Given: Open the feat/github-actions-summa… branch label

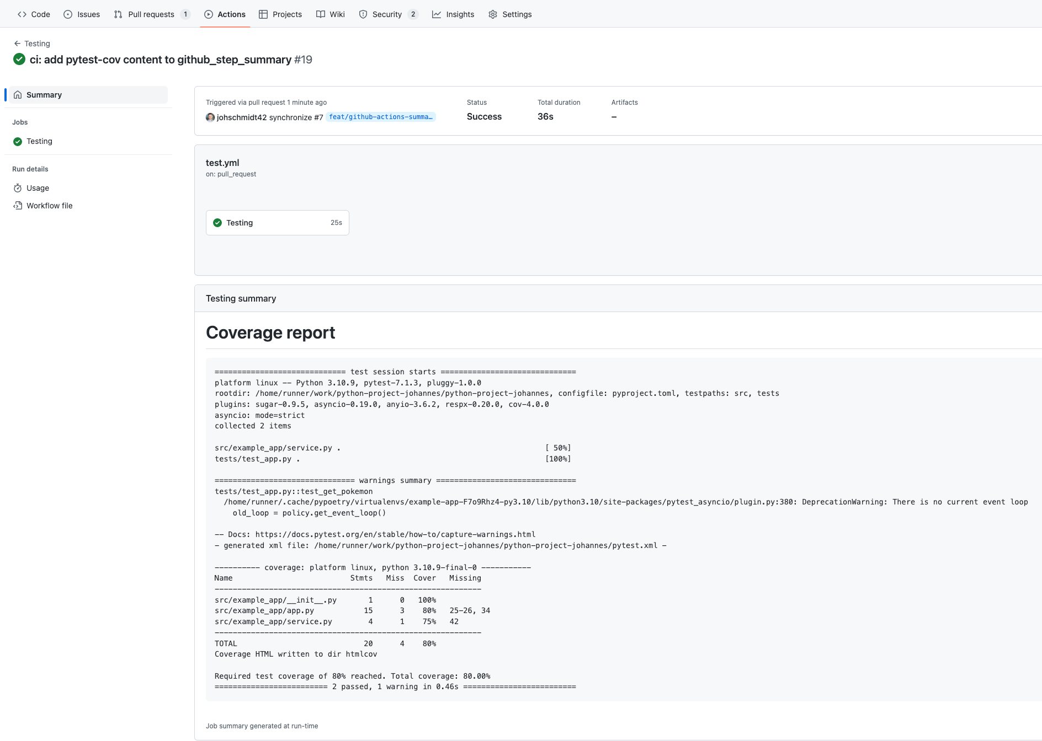Looking at the screenshot, I should tap(381, 117).
